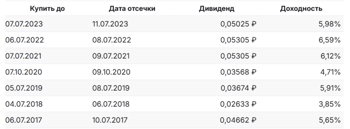Select the dividend value 0,03568 ₽

tap(238, 72)
